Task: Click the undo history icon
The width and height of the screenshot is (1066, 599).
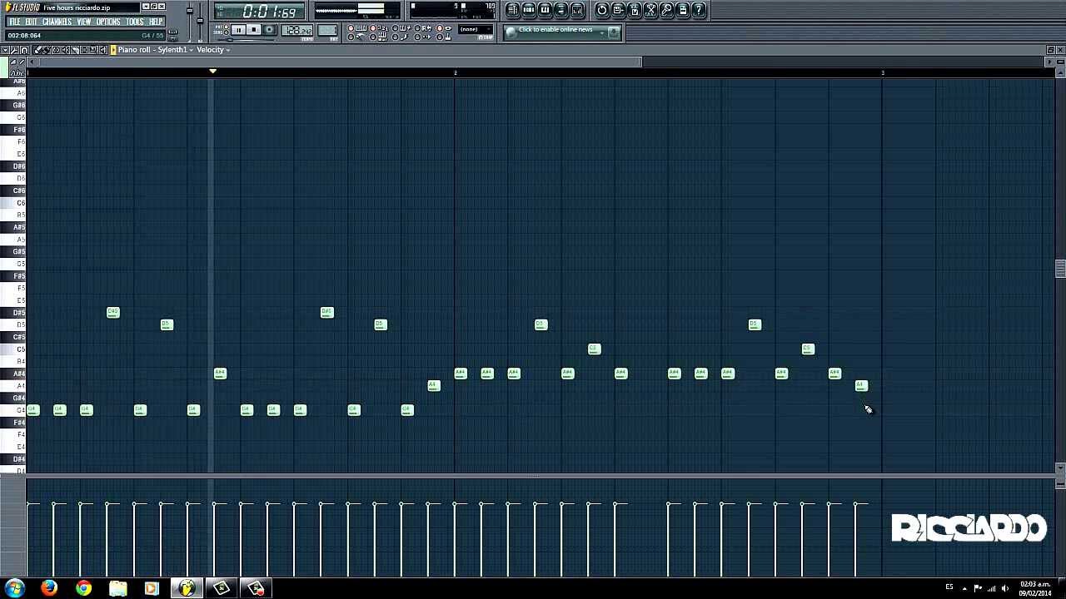Action: coord(602,10)
